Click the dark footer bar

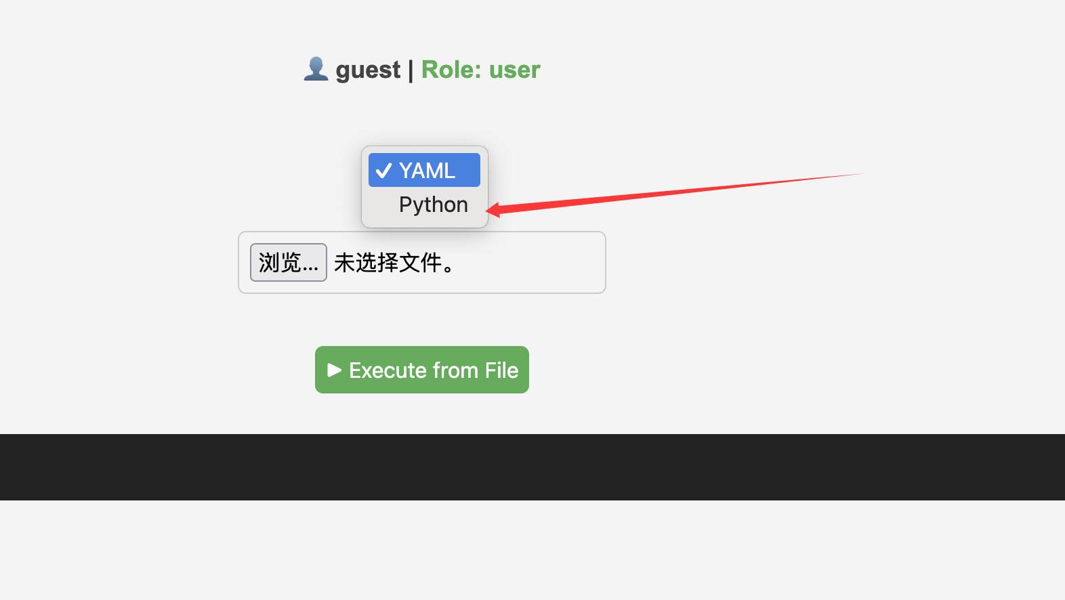[532, 467]
